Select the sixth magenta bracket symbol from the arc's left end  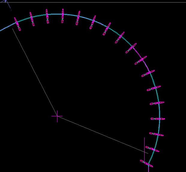pyautogui.click(x=92, y=22)
